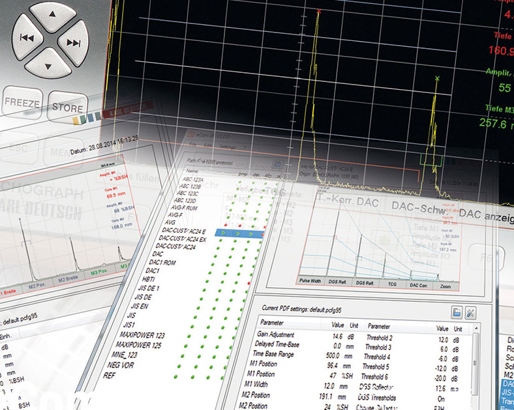Hit the STORE button on the device

tap(68, 107)
